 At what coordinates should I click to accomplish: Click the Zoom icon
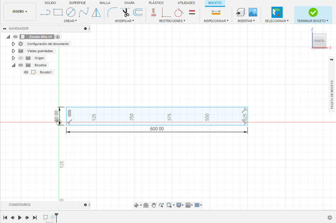pos(161,205)
